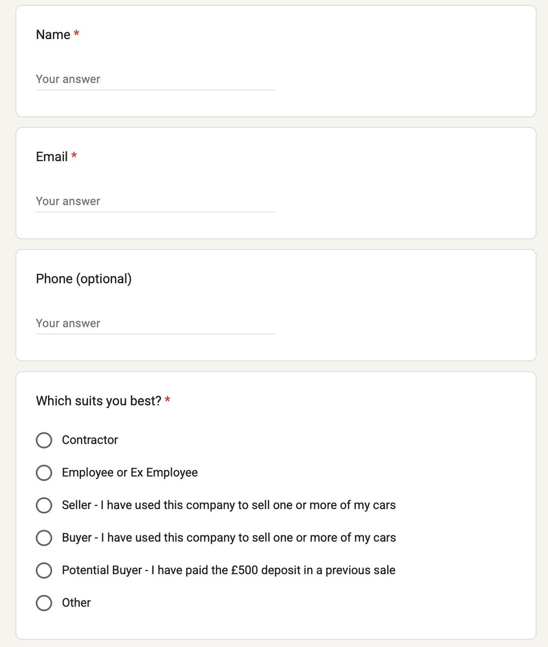
Task: Choose the Employee or Ex Employee option
Action: 44,473
